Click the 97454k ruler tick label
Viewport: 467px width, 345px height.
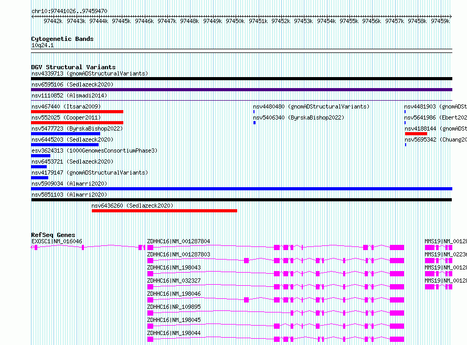click(326, 21)
